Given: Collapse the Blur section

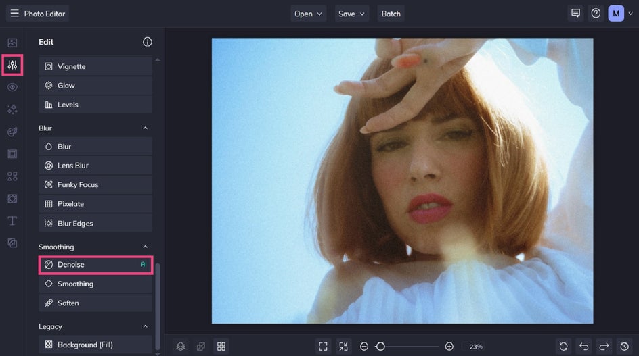Looking at the screenshot, I should (145, 128).
